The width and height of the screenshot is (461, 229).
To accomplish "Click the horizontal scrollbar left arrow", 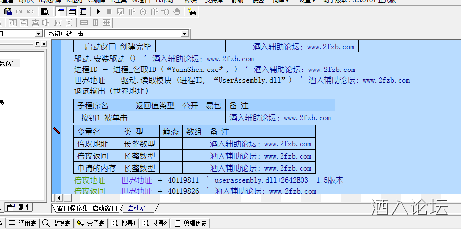I will [x=59, y=198].
